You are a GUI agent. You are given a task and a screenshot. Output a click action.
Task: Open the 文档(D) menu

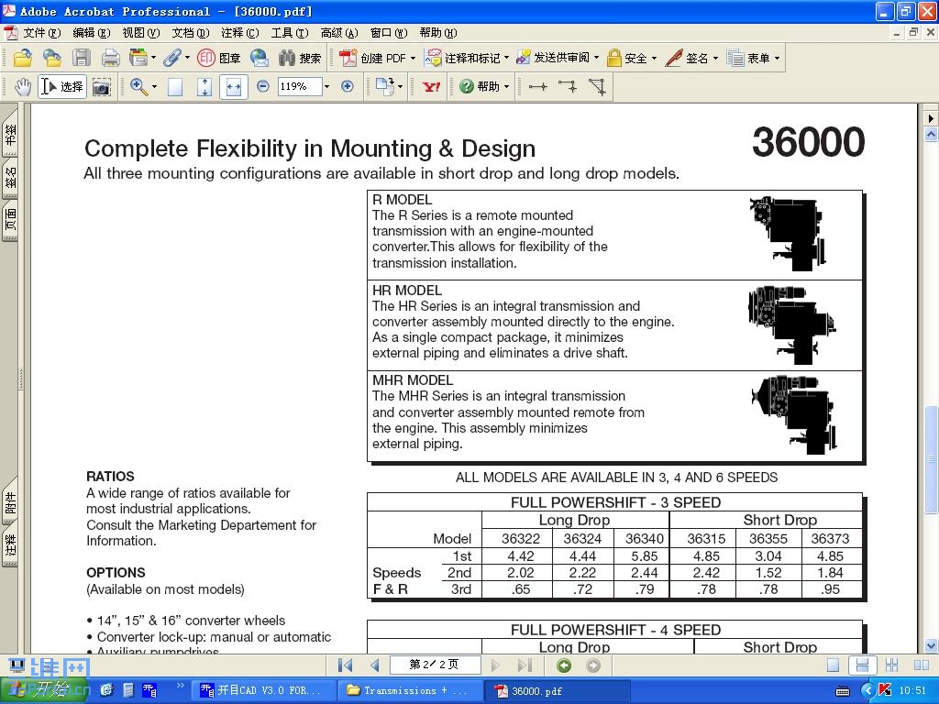point(191,33)
